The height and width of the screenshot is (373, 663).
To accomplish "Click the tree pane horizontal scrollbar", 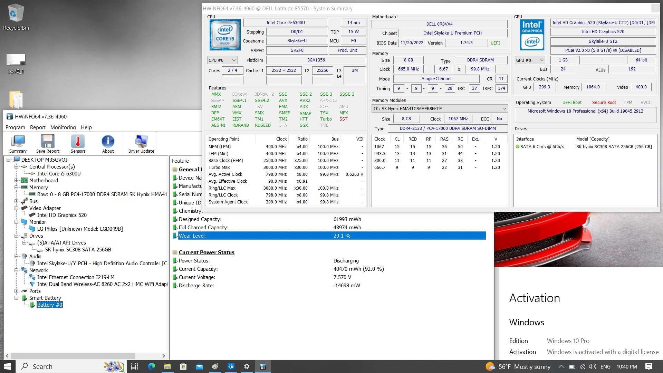I will tap(73, 355).
